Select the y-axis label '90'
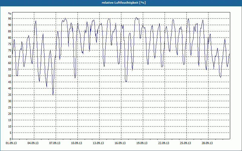Viewport: 242px width, 151px height. point(10,25)
